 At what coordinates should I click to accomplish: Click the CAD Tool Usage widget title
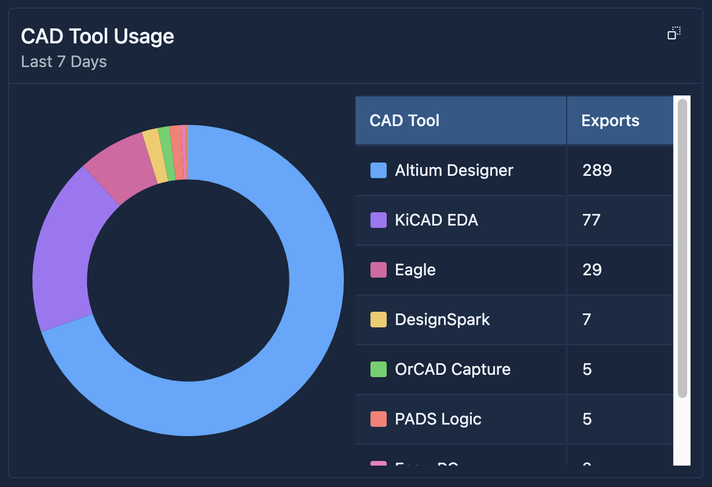coord(97,36)
